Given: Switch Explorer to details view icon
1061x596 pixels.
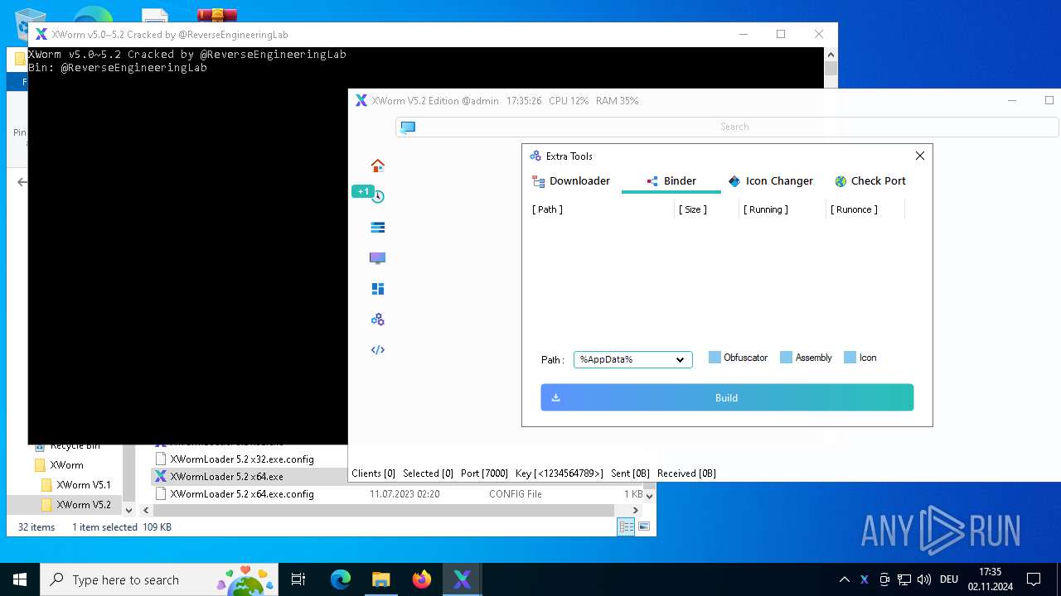Looking at the screenshot, I should (626, 526).
